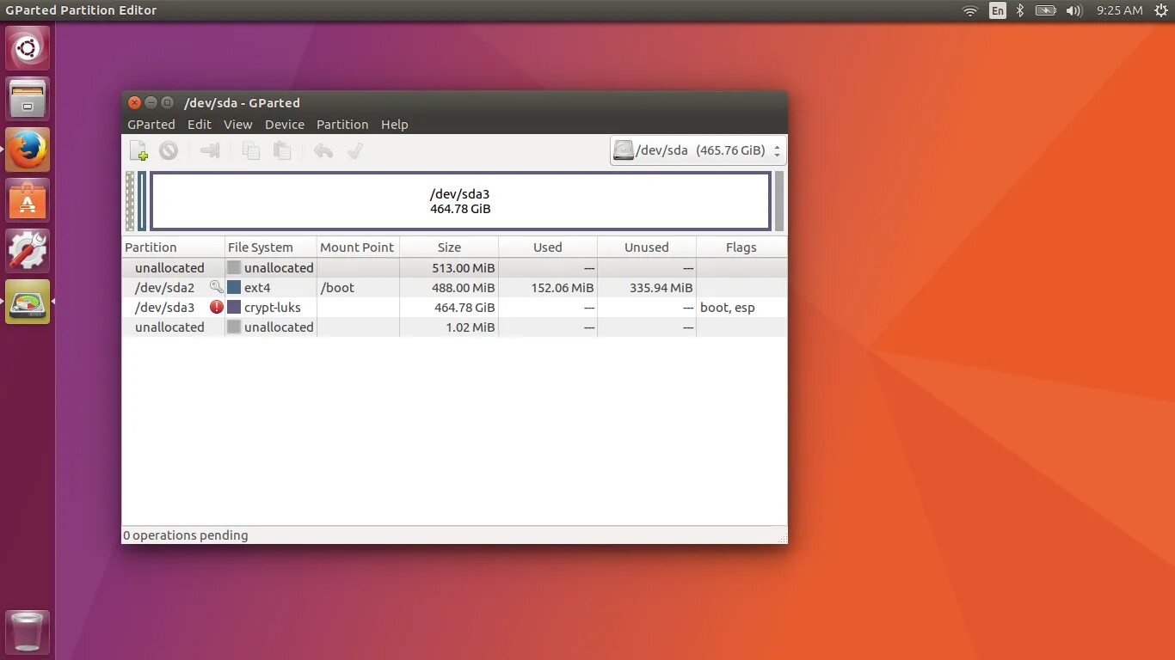Click the hard disk icon in device selector
This screenshot has width=1175, height=660.
[624, 150]
